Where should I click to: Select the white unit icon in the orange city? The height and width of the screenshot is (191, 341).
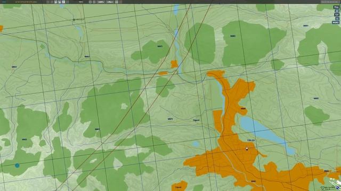[x=247, y=149]
